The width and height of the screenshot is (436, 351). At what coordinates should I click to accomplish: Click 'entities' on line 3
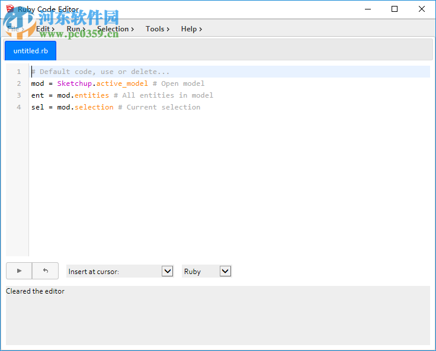coord(92,95)
